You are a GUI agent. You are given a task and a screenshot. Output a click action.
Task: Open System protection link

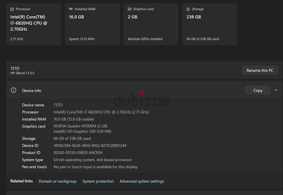click(x=98, y=181)
